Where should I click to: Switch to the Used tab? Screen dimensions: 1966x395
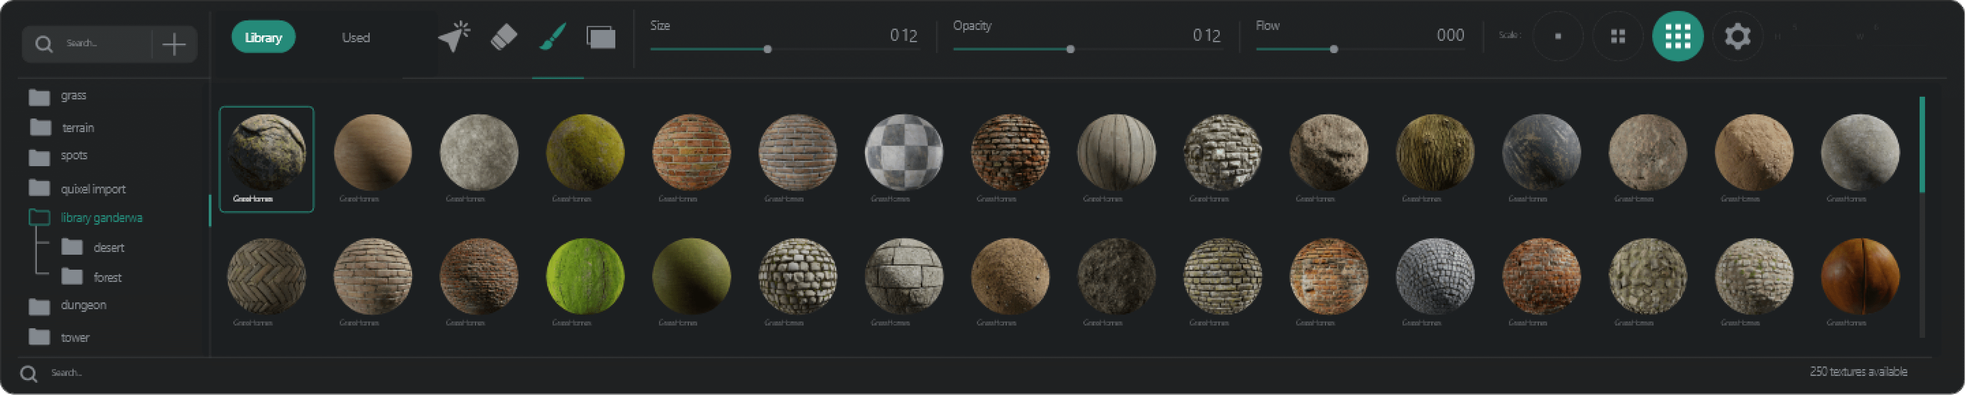356,37
